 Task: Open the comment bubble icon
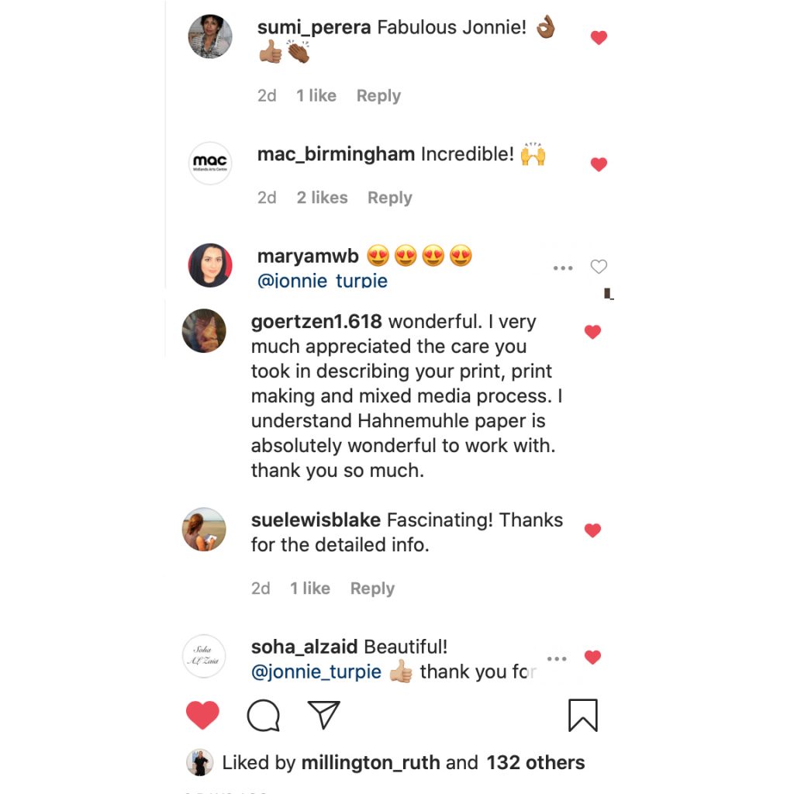click(x=264, y=716)
